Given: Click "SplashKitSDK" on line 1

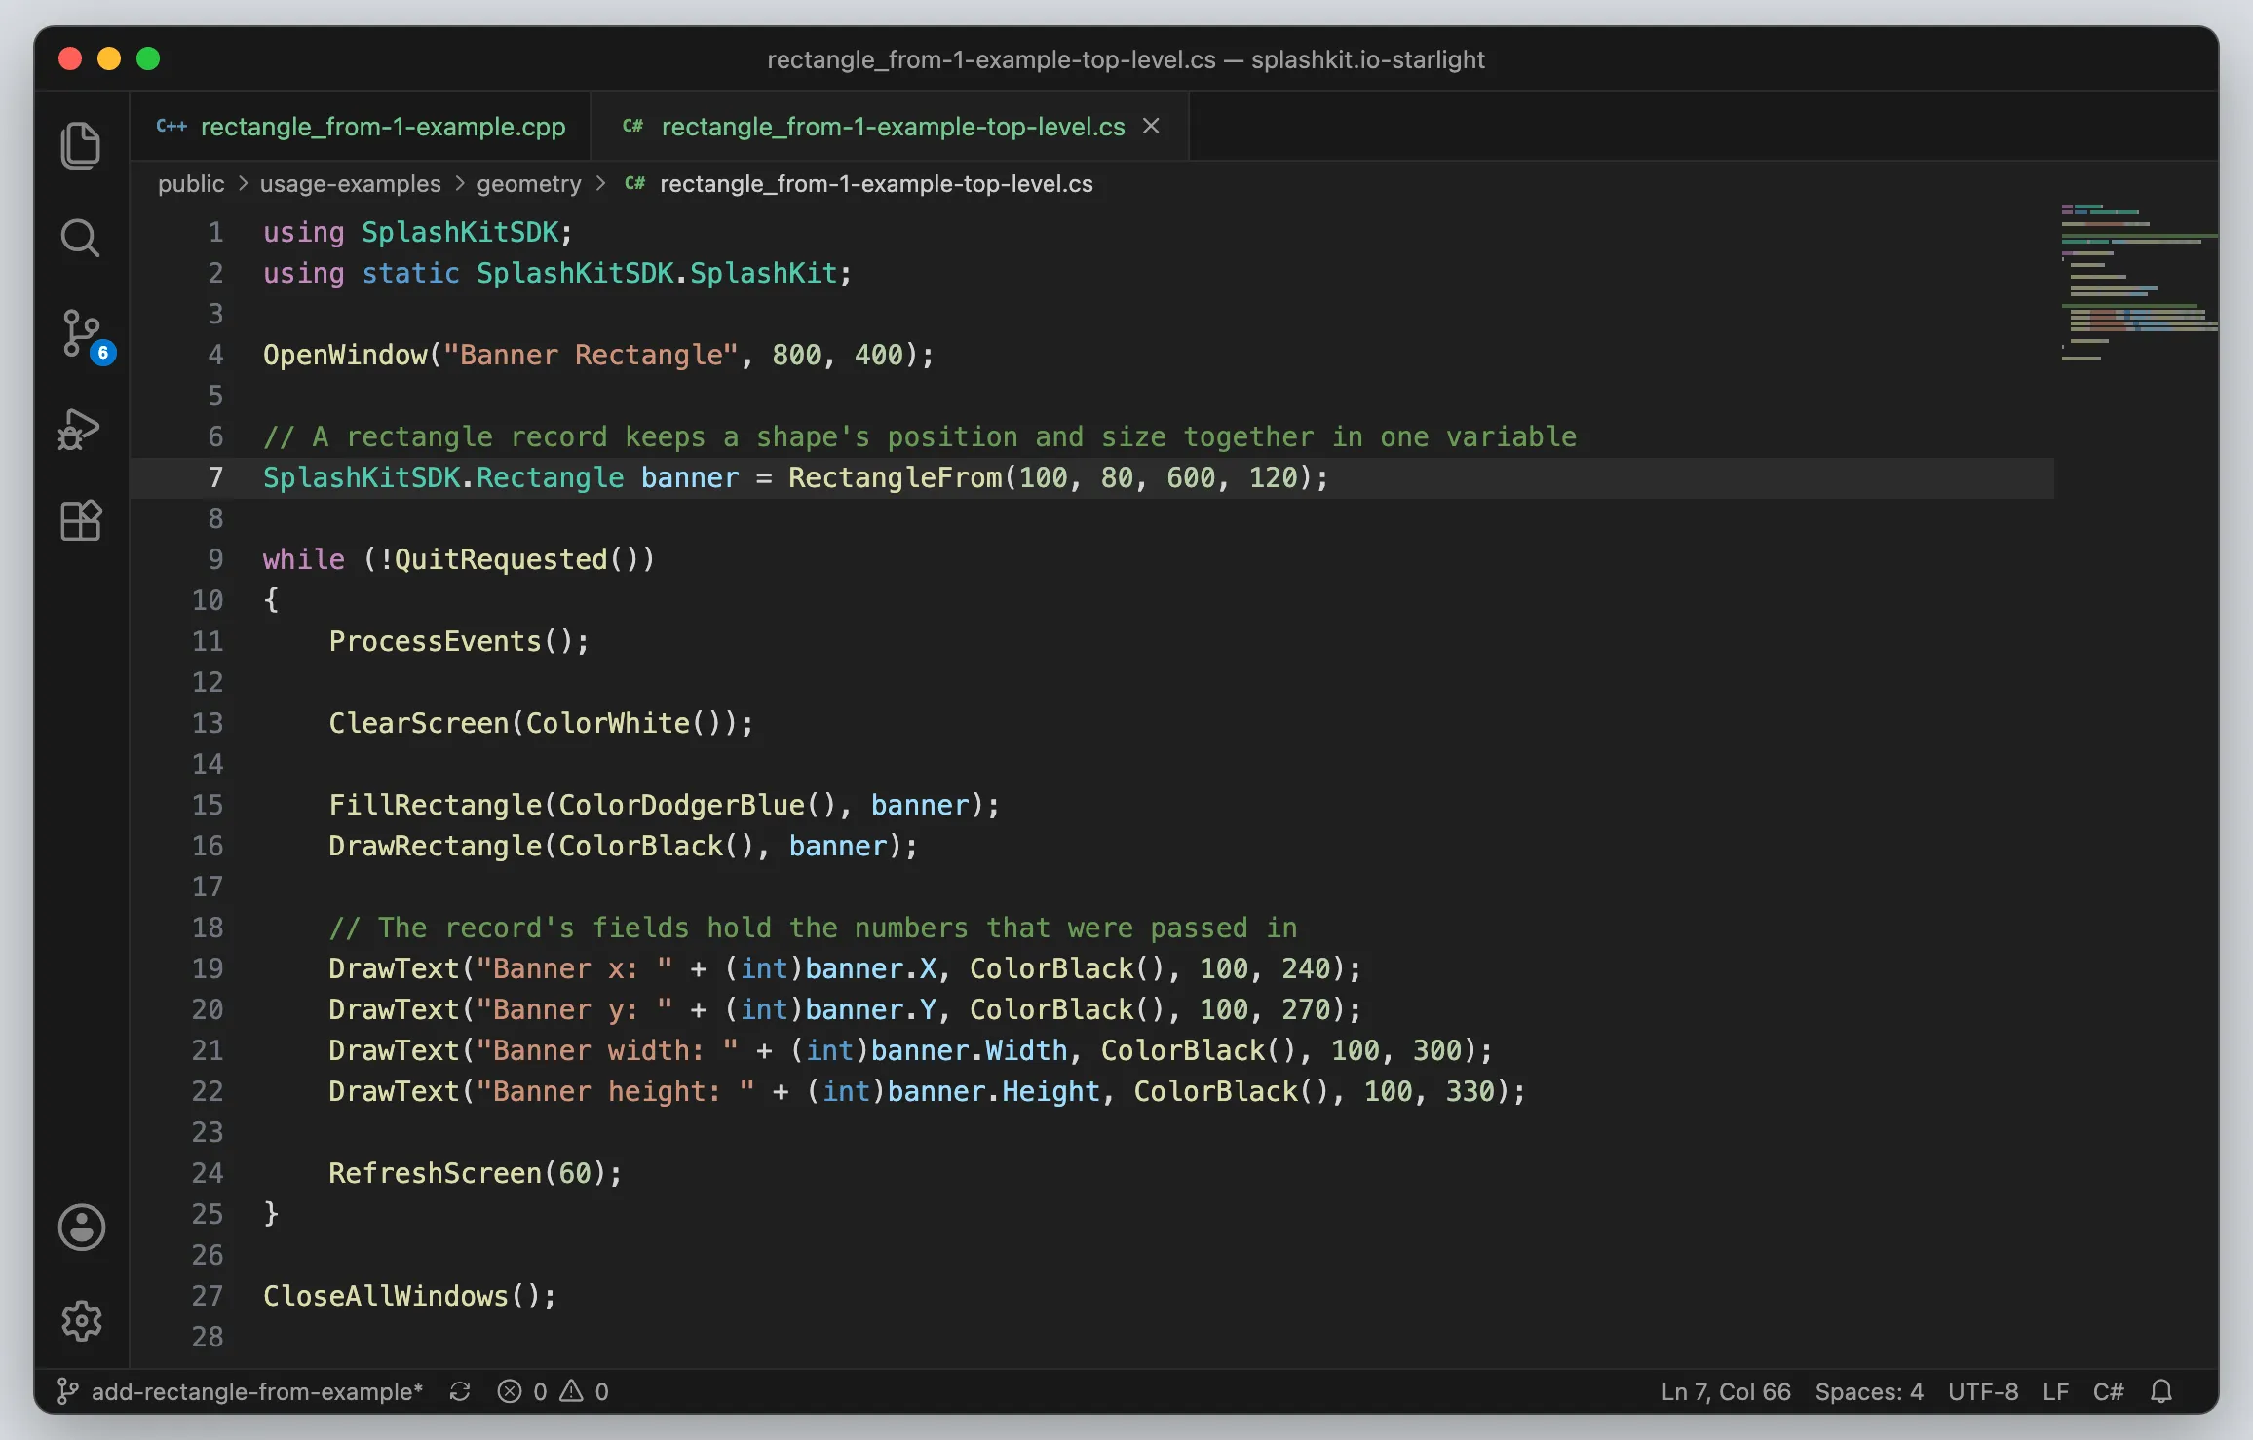Looking at the screenshot, I should 460,232.
